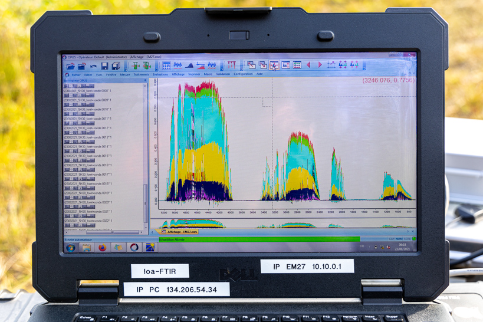This screenshot has width=483, height=322.
Task: Click the Undo arrow icon
Action: [x=93, y=66]
